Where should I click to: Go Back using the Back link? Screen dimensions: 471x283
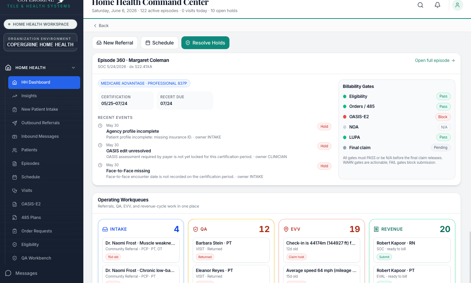(101, 26)
